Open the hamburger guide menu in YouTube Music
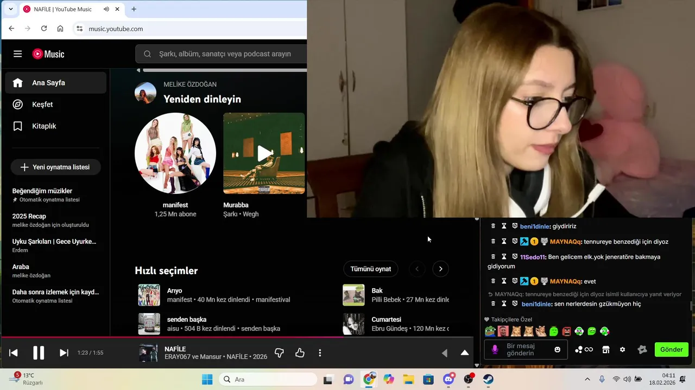 click(18, 54)
